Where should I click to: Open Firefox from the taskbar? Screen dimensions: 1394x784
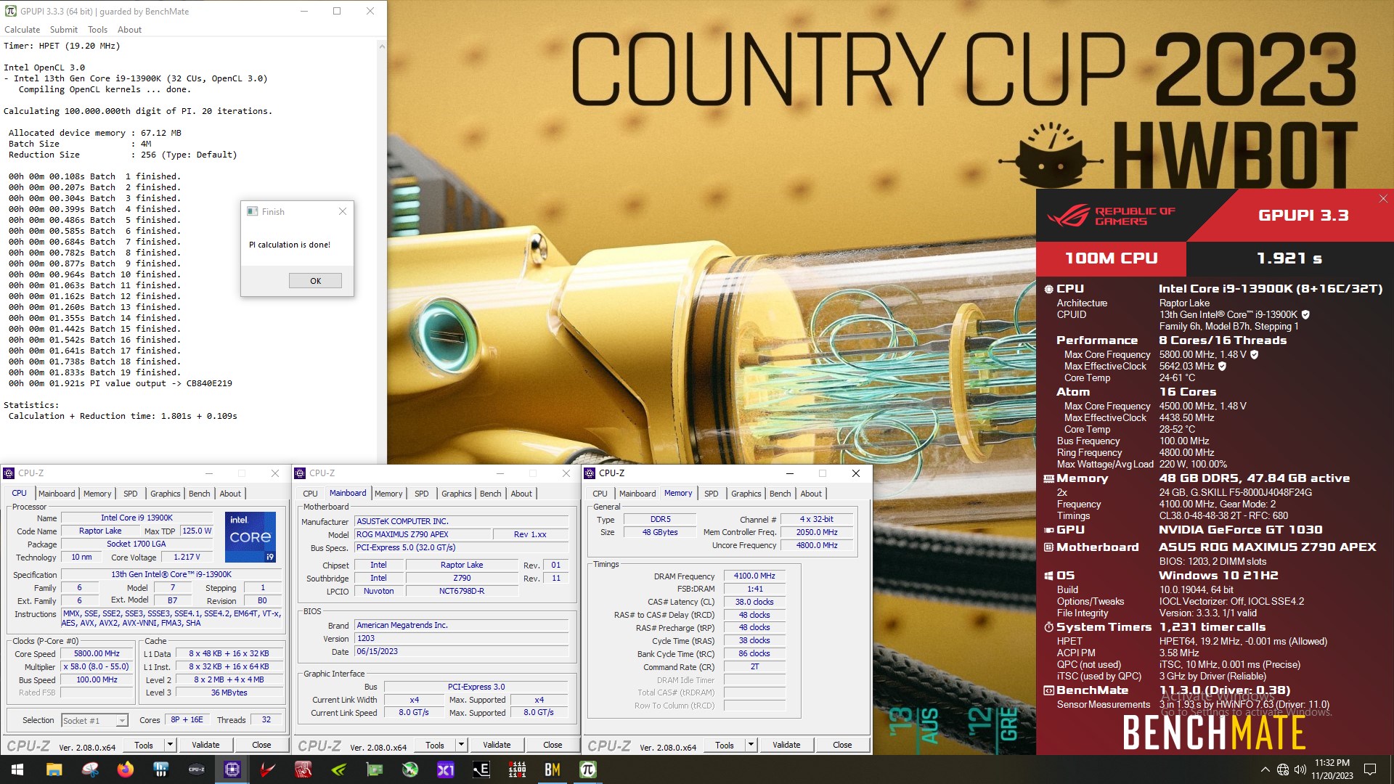click(126, 769)
